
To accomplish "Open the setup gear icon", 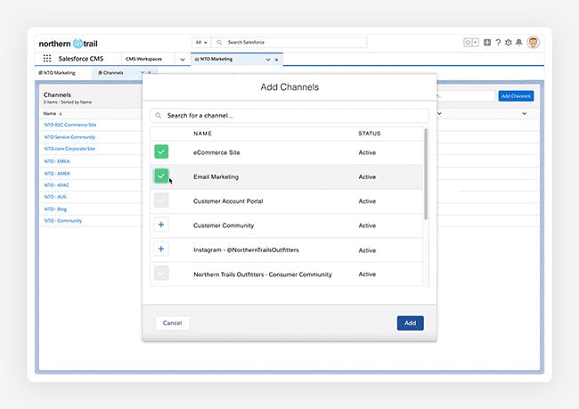I will pos(509,43).
